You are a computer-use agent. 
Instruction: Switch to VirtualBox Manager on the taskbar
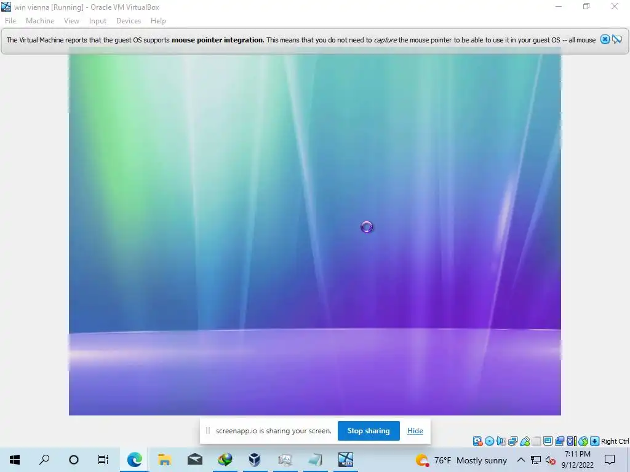(x=255, y=460)
